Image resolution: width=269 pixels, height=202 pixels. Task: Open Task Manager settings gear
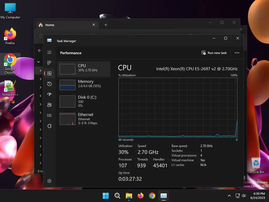coord(49,181)
